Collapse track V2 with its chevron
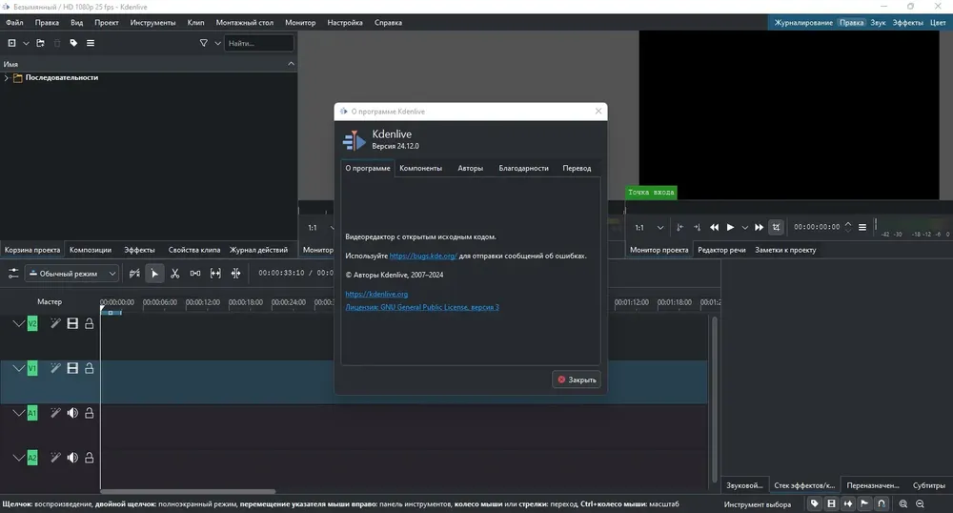The image size is (953, 513). pyautogui.click(x=19, y=324)
